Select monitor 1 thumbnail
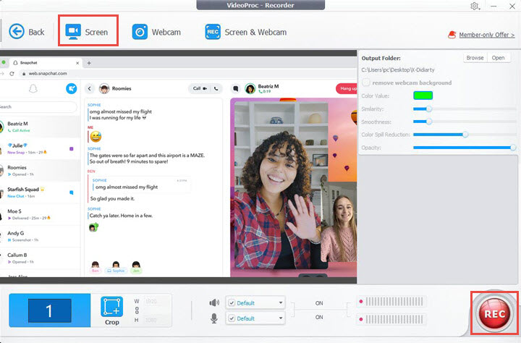521x343 pixels. (x=49, y=310)
